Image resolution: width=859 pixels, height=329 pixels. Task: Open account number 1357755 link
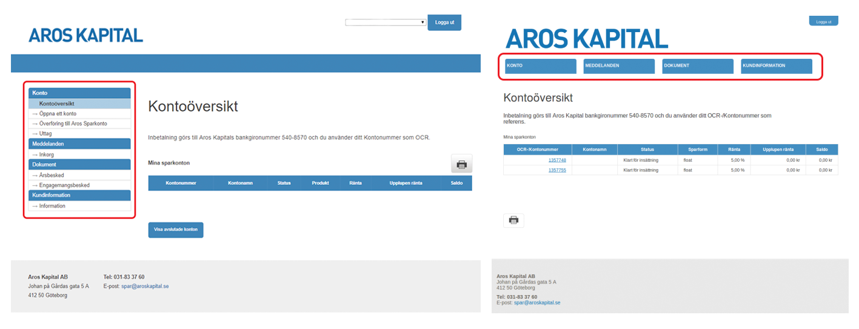pos(557,170)
